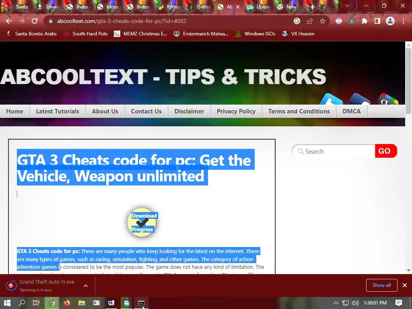Open Latest Tutorials menu item
The width and height of the screenshot is (412, 309).
click(58, 111)
